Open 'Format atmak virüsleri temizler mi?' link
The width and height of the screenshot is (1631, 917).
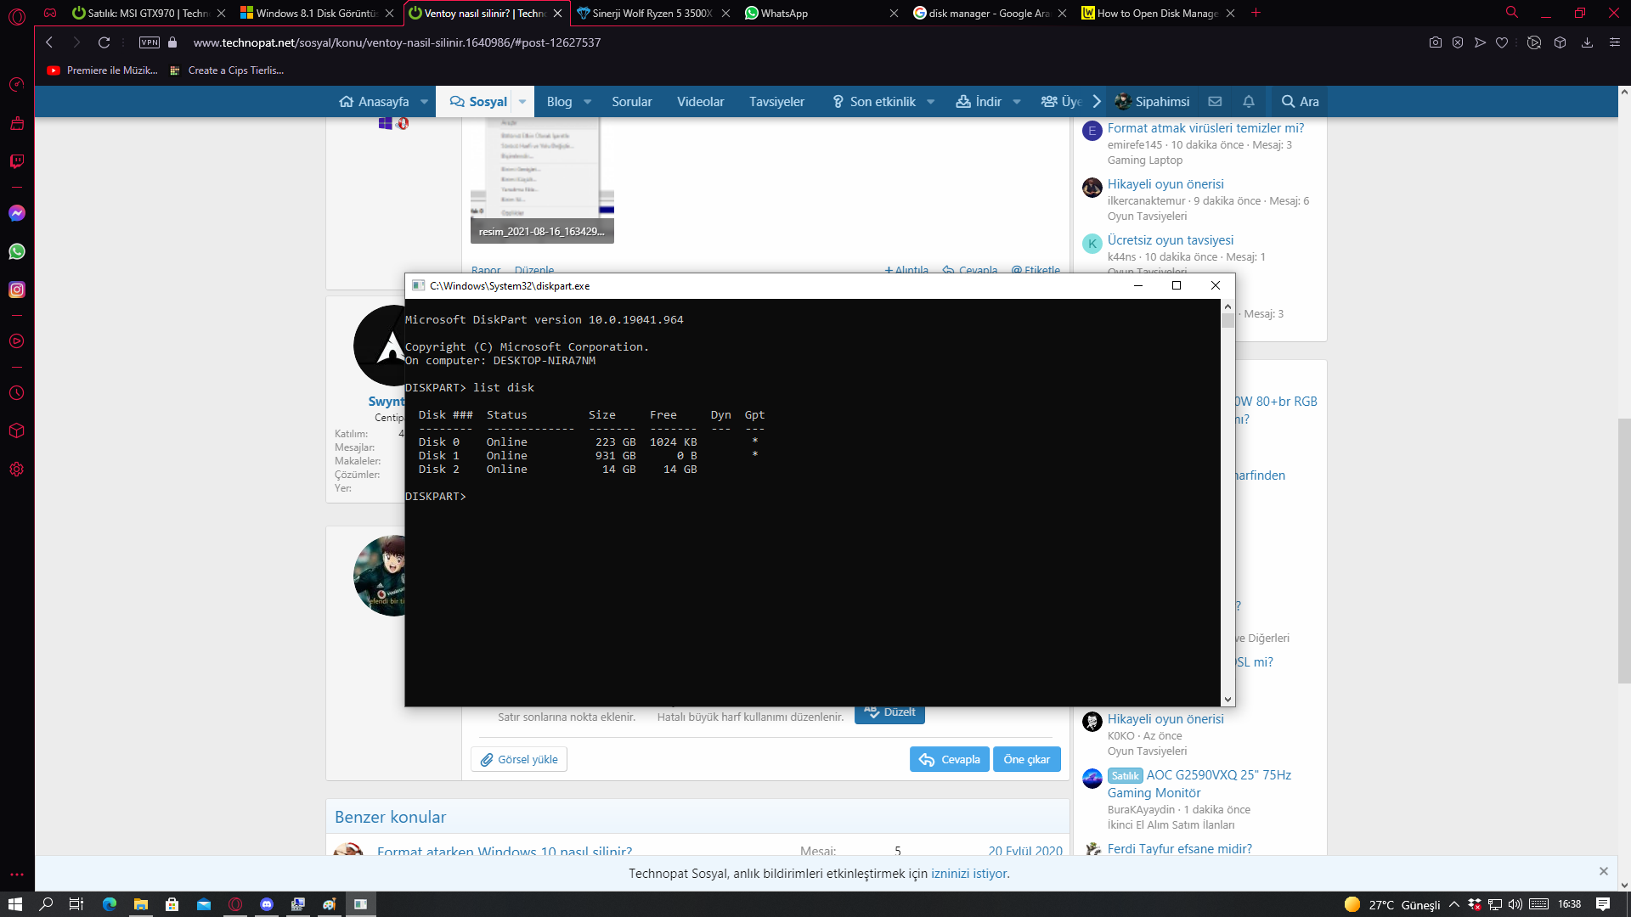[1205, 128]
